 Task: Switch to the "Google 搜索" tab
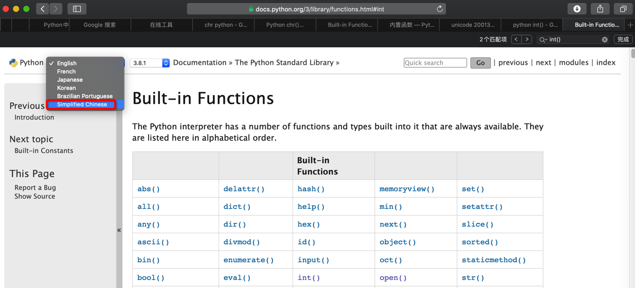pos(100,25)
